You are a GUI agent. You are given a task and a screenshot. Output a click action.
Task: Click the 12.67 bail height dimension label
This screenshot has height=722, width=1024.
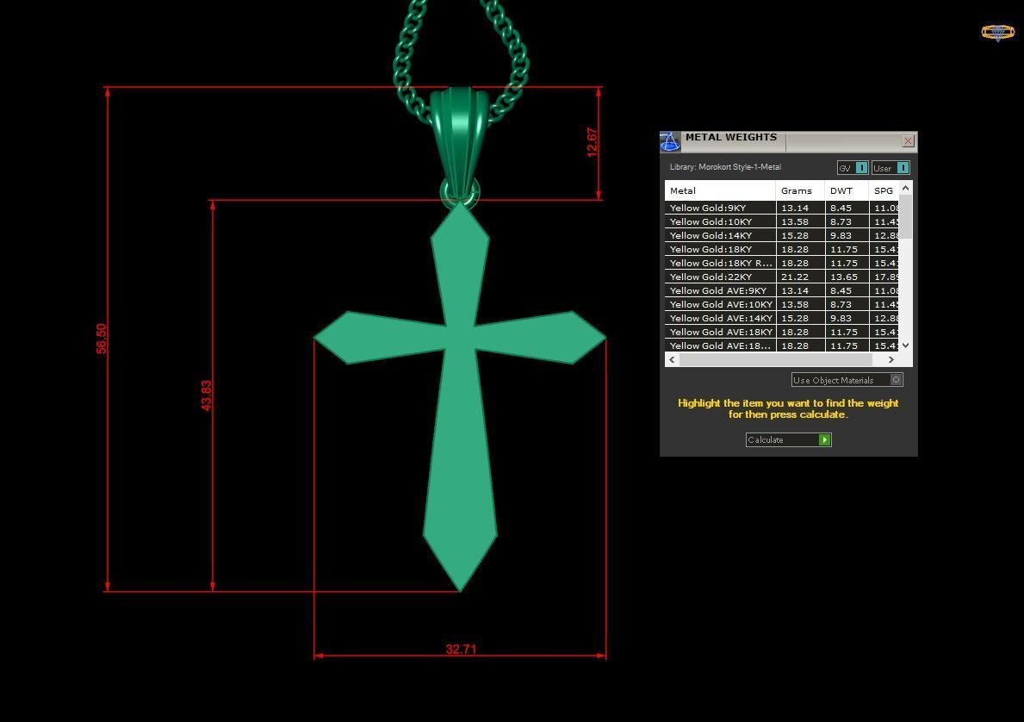[x=593, y=142]
